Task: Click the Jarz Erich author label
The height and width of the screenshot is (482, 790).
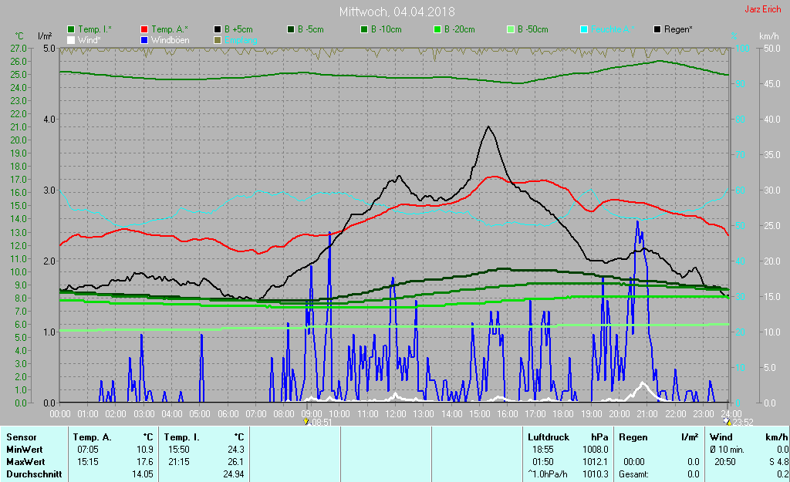Action: 761,11
